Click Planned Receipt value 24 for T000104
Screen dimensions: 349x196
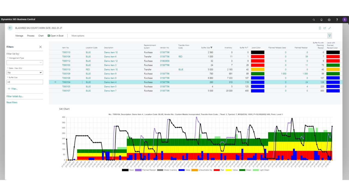tap(306, 82)
